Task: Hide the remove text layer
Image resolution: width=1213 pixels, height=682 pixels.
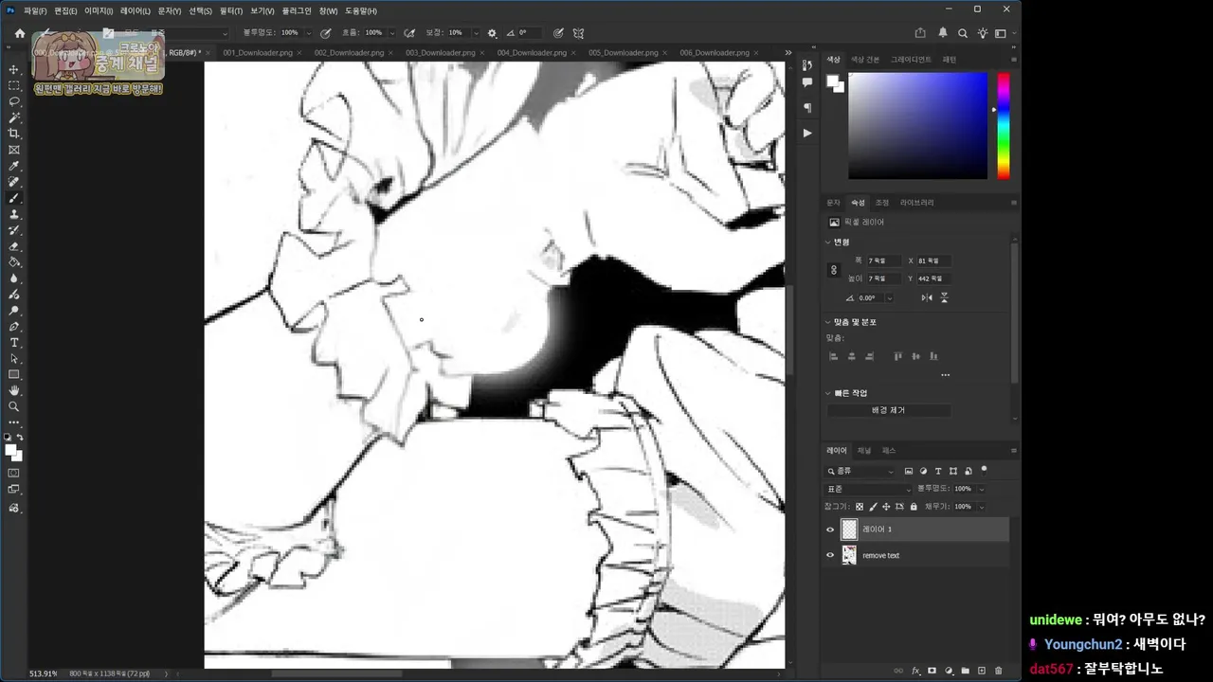Action: pyautogui.click(x=830, y=555)
